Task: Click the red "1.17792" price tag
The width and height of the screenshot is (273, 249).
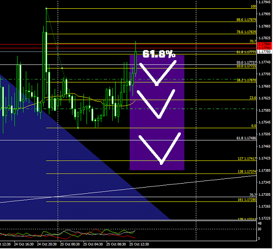Action: pyautogui.click(x=265, y=48)
